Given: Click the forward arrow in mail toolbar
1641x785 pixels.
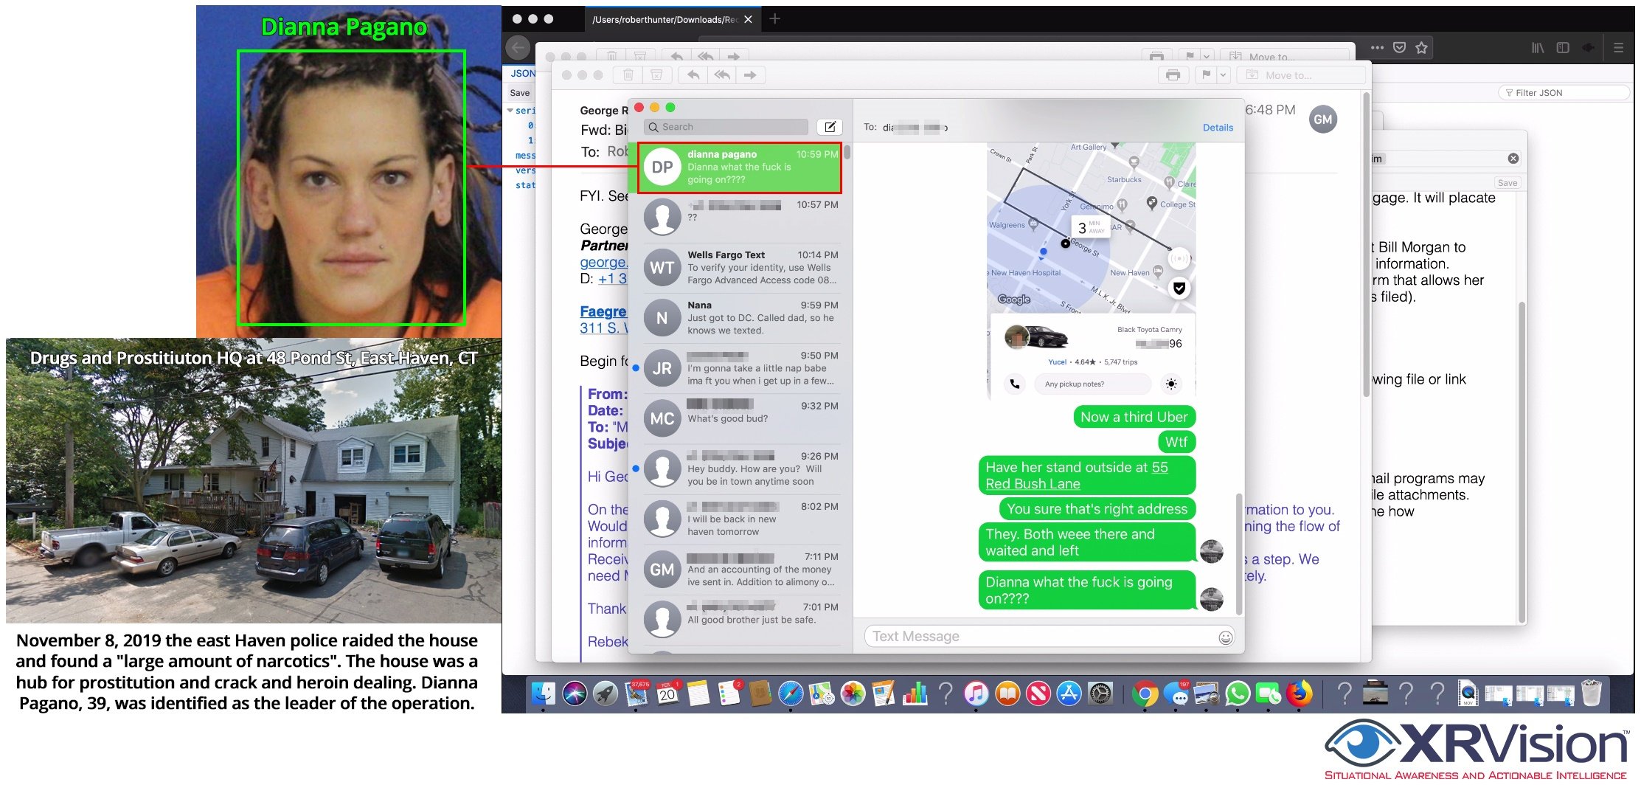Looking at the screenshot, I should (x=750, y=75).
